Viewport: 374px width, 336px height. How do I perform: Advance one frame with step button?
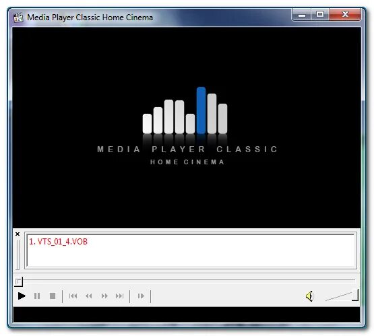point(141,296)
